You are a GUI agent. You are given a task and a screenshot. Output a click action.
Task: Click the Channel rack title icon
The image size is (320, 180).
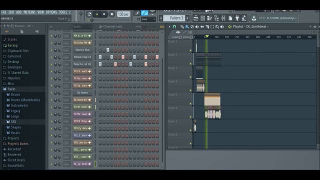(100, 26)
